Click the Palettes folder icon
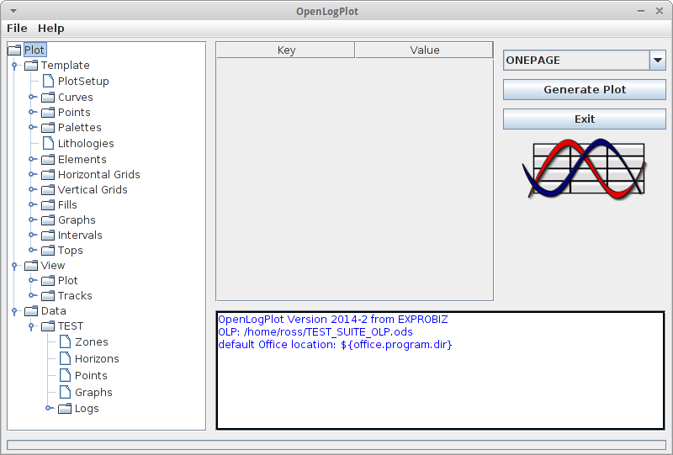This screenshot has height=455, width=673. [x=48, y=128]
